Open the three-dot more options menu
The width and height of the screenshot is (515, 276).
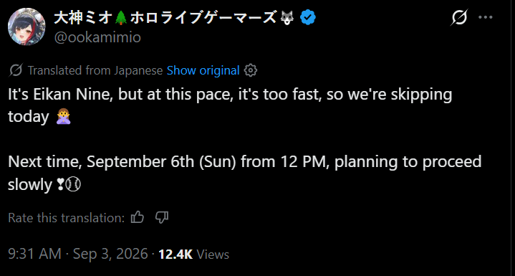click(x=486, y=17)
